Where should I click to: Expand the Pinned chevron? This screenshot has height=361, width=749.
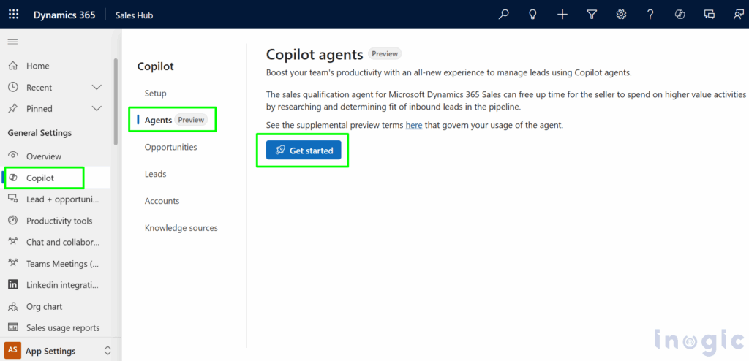[97, 109]
